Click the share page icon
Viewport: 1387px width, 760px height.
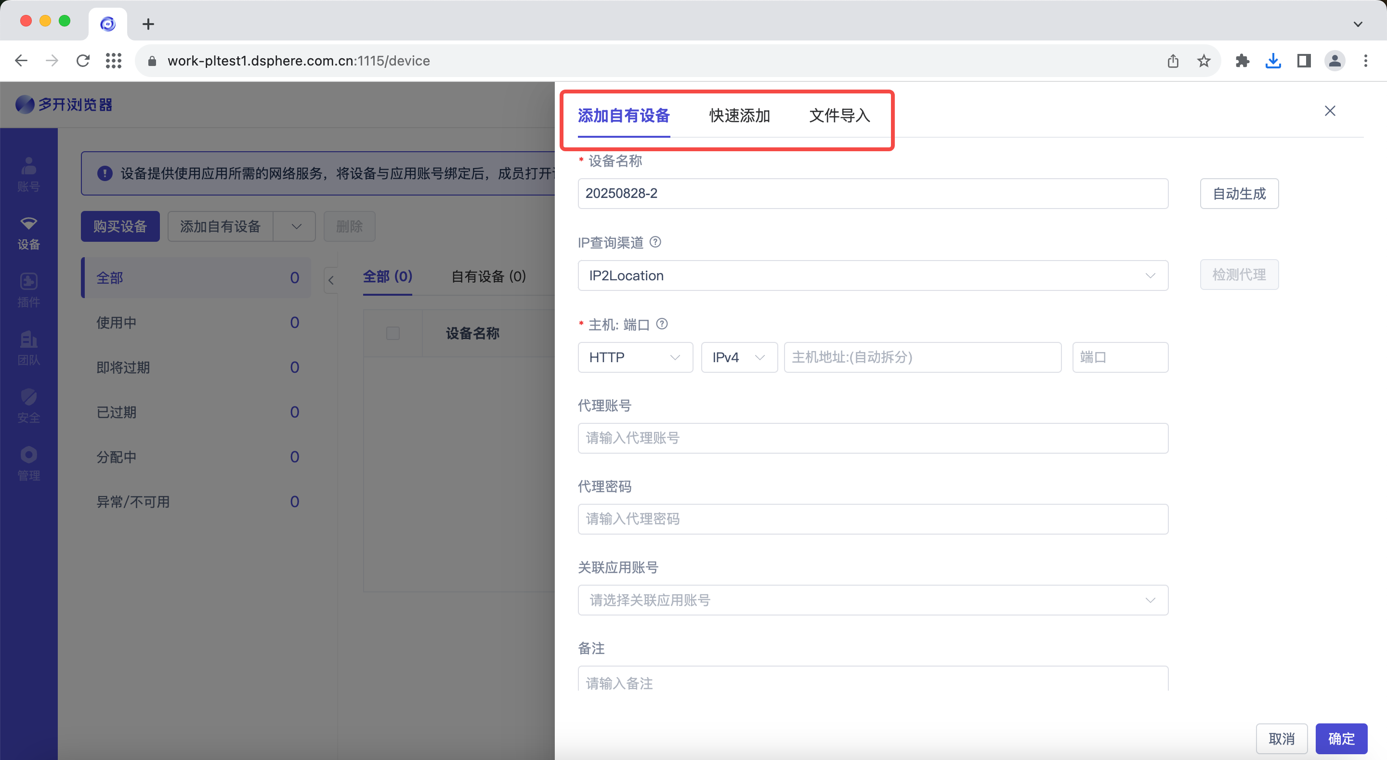(1173, 61)
